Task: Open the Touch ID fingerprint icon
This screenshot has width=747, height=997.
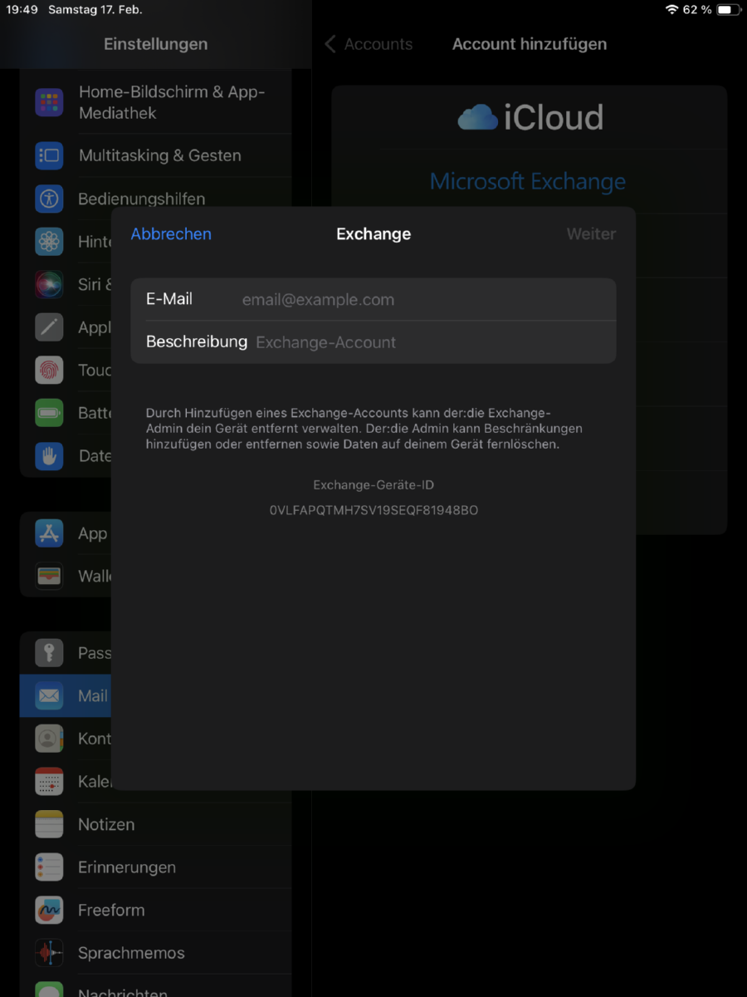Action: [x=50, y=370]
